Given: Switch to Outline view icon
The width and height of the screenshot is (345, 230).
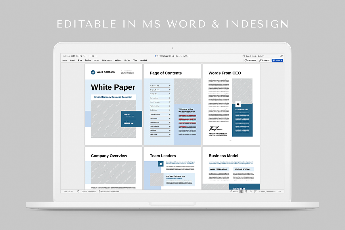Looking at the screenshot, I should click(251, 191).
